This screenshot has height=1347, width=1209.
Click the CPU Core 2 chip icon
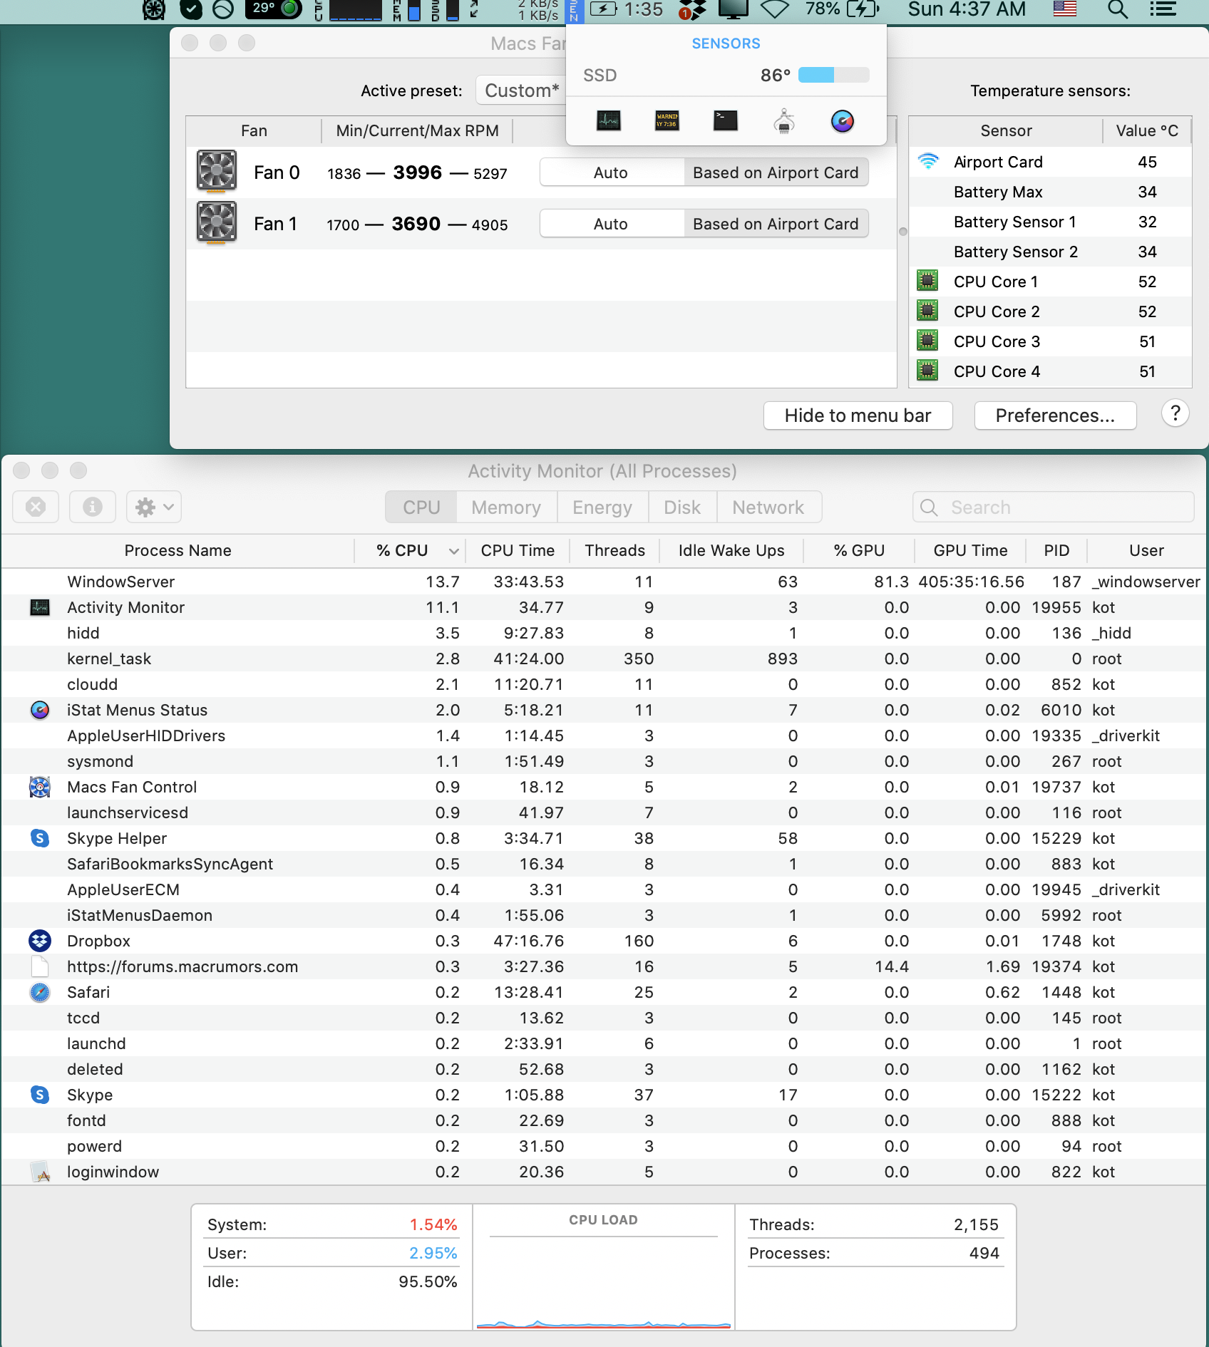[927, 311]
